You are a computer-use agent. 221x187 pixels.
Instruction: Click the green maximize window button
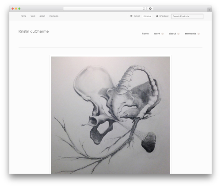19,8
